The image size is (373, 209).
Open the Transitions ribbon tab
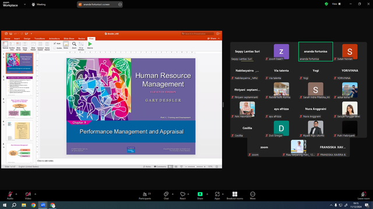pyautogui.click(x=40, y=38)
